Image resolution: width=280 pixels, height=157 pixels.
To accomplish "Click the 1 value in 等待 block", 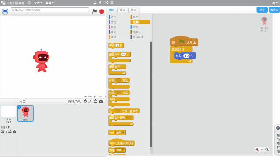I will click(x=117, y=45).
